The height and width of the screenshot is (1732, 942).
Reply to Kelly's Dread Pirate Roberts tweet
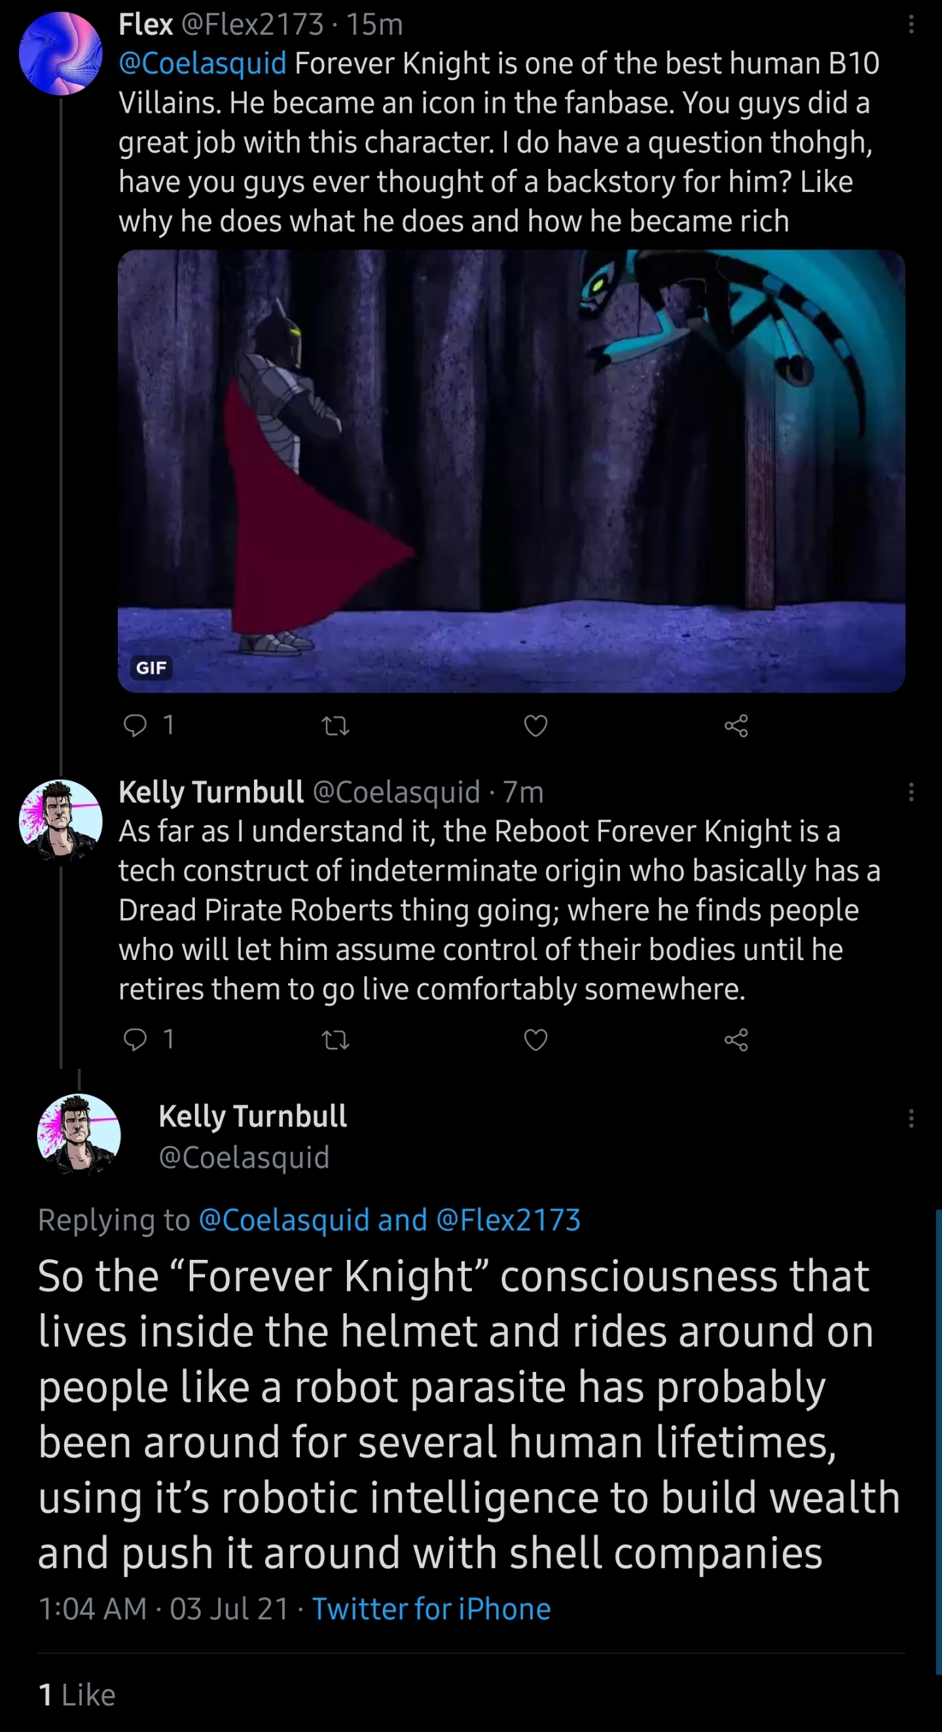click(x=136, y=1039)
